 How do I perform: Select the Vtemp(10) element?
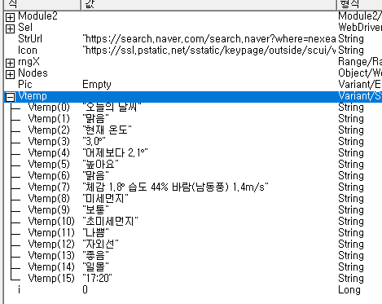[x=51, y=222]
